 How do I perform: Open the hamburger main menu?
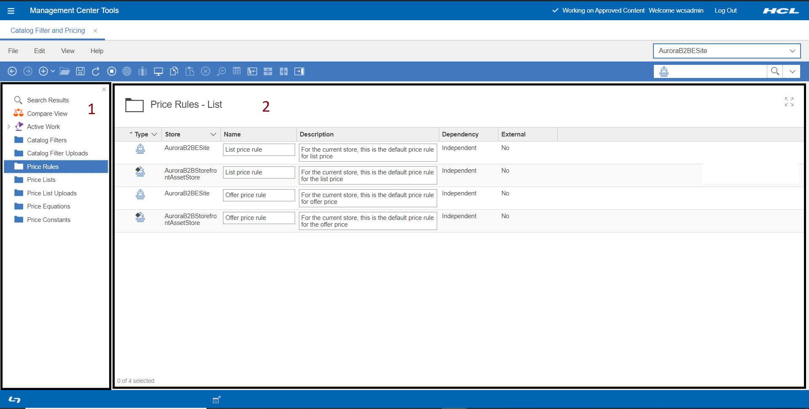(x=11, y=11)
